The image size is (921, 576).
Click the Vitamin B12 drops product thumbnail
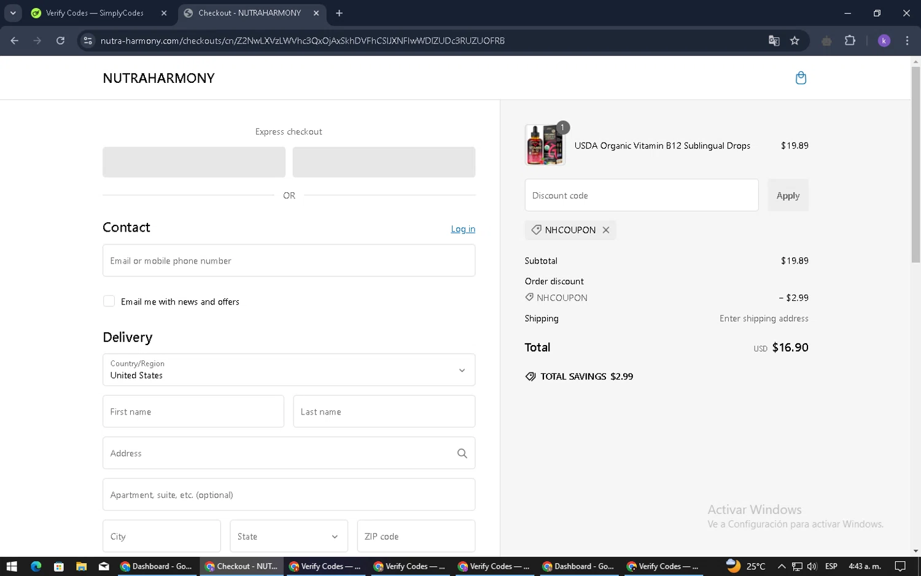[545, 145]
